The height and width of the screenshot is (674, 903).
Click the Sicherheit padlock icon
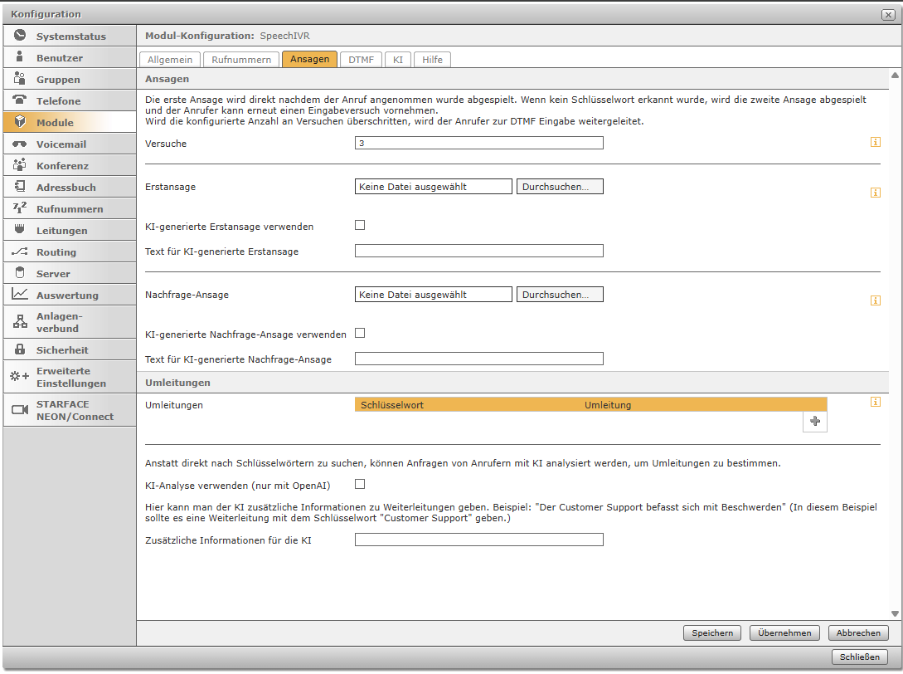pyautogui.click(x=20, y=349)
